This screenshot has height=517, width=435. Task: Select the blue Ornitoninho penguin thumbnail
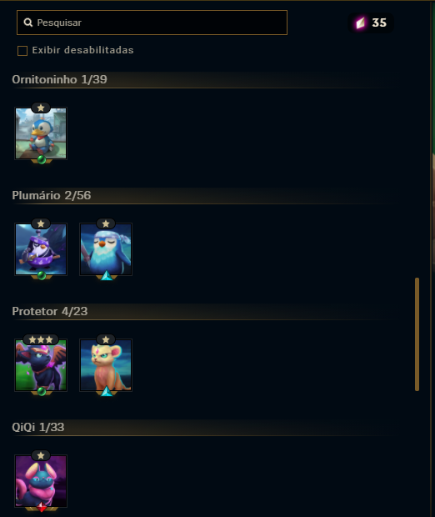(41, 133)
